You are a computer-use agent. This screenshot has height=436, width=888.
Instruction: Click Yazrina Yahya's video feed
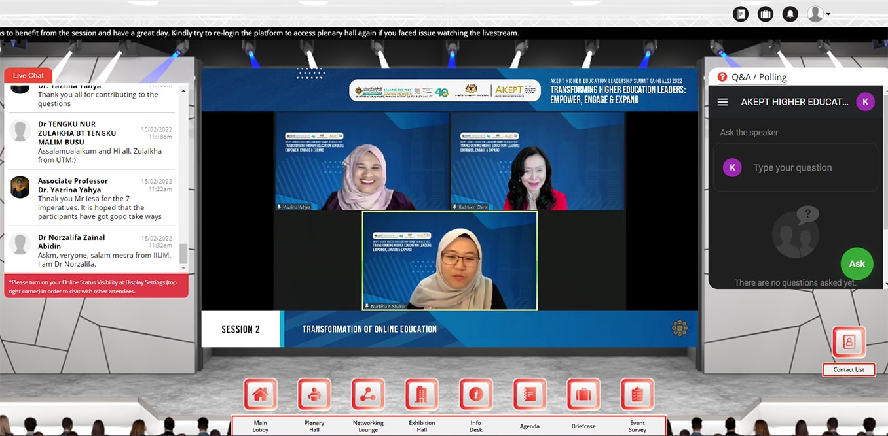tap(362, 161)
